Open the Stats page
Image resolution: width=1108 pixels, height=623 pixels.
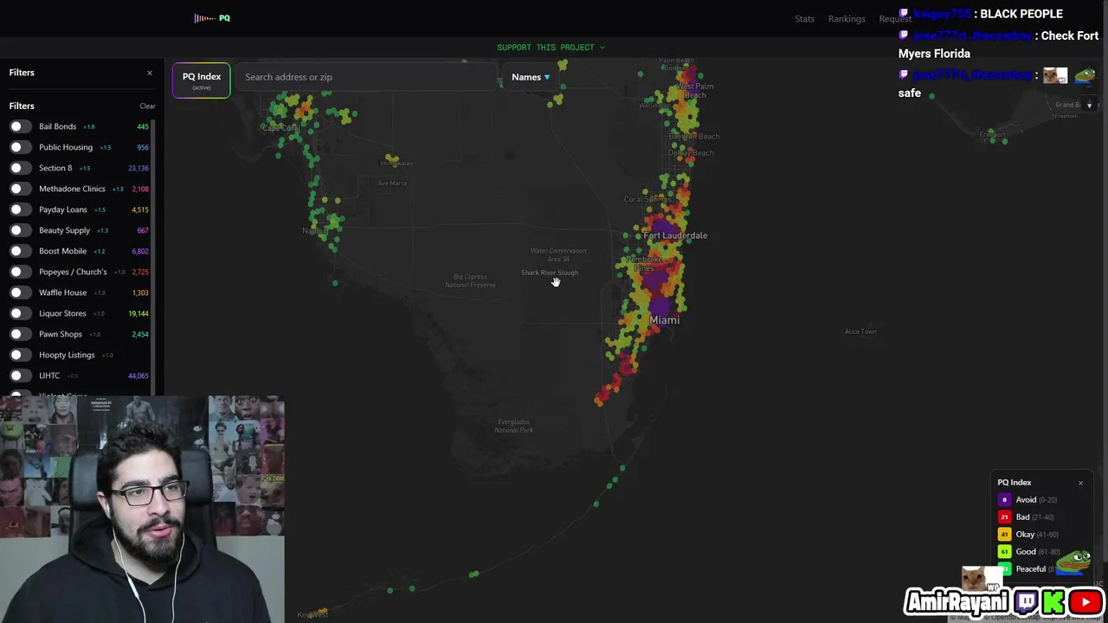(x=805, y=19)
